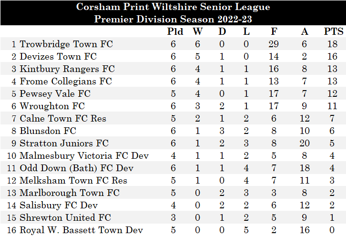Choose Calne Town FC Res
The height and width of the screenshot is (236, 346).
(x=63, y=119)
